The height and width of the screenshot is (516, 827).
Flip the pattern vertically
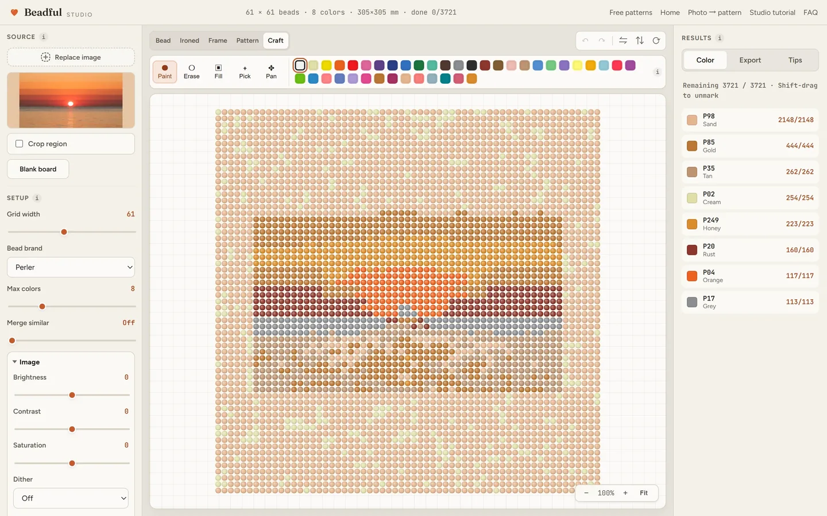[640, 41]
